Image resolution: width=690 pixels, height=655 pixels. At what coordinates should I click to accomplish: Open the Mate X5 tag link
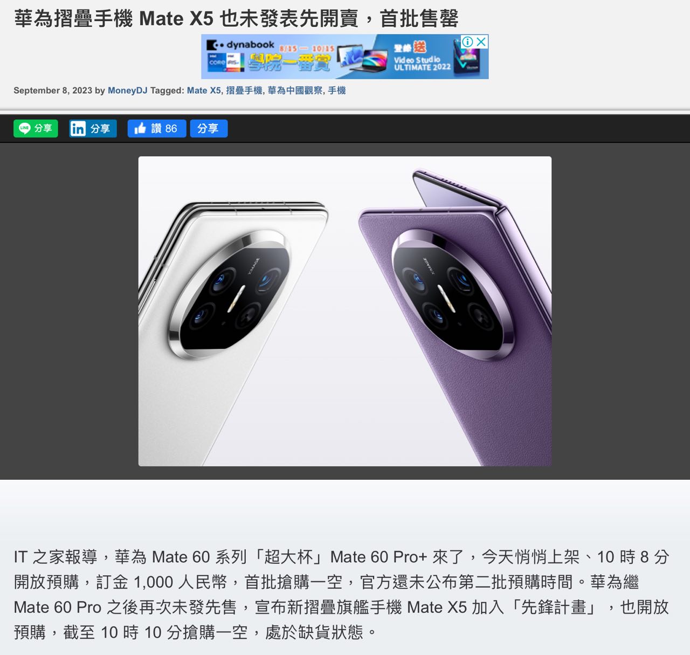[x=204, y=91]
